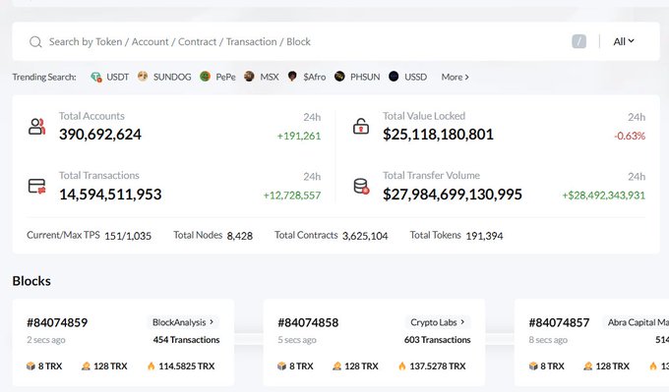Screen dimensions: 669x392
Task: Click block reward cube icon in block #84074858
Action: pyautogui.click(x=281, y=366)
